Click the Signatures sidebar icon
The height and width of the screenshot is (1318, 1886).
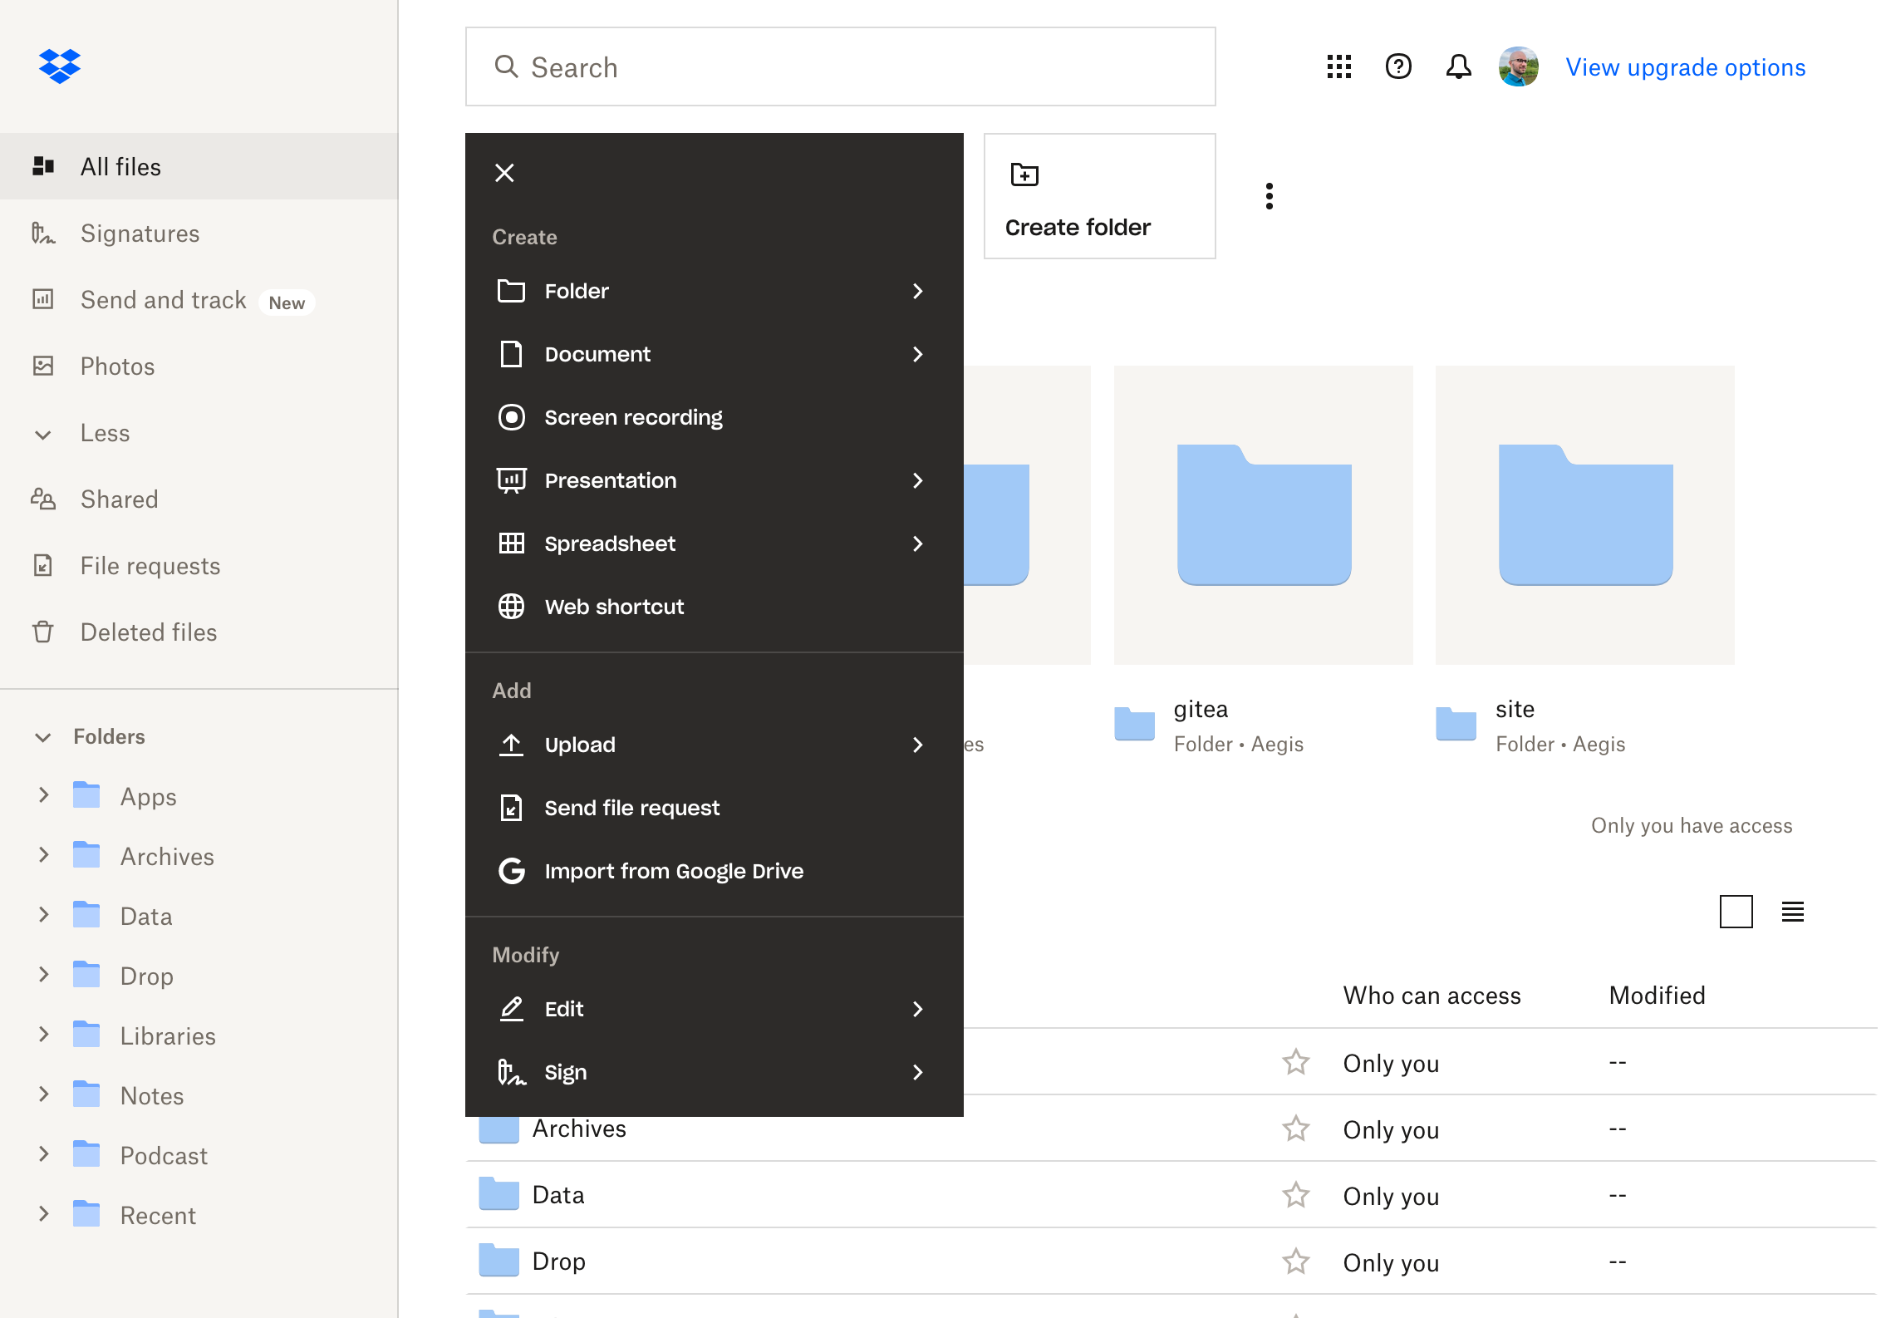pyautogui.click(x=43, y=234)
